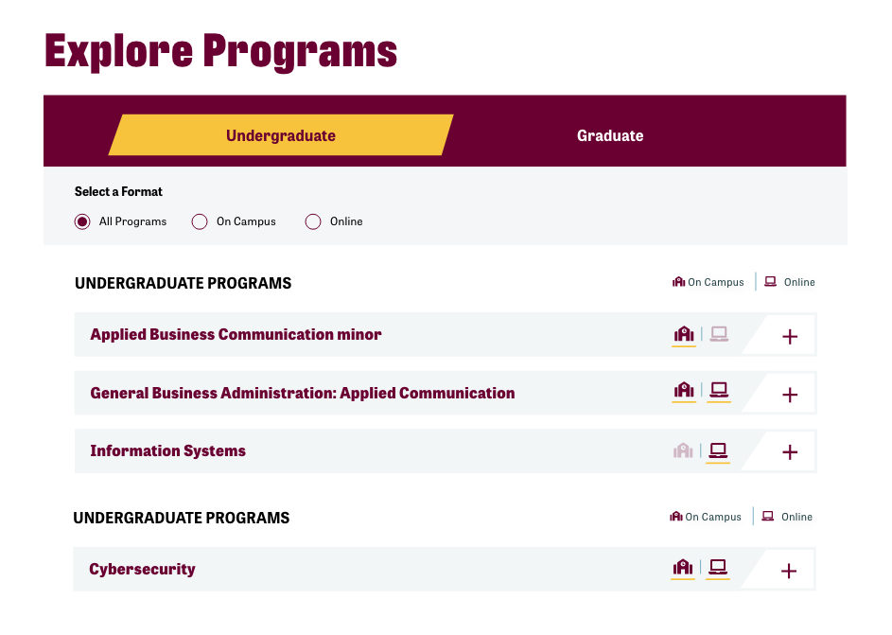
Task: Click on-campus icon for General Business Administration row
Action: point(684,390)
